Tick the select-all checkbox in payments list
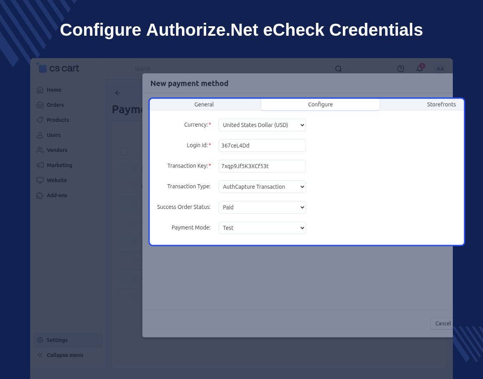This screenshot has height=379, width=483. click(125, 152)
